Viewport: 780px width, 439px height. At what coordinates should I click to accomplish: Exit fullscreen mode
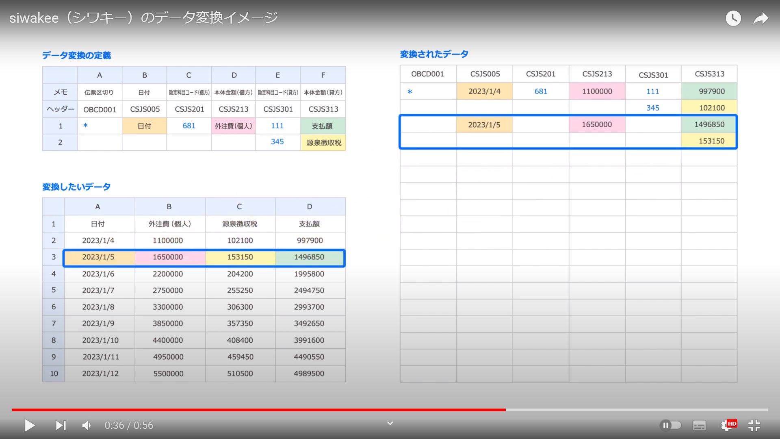pos(754,425)
